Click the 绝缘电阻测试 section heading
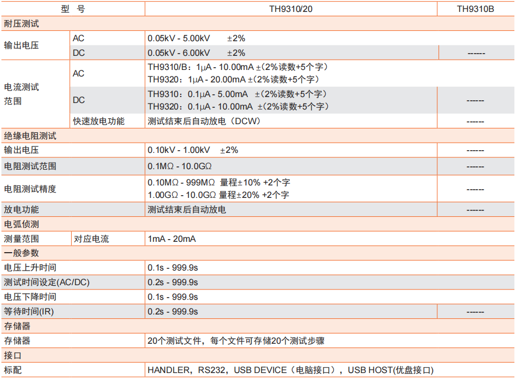This screenshot has height=379, width=516. pos(30,136)
